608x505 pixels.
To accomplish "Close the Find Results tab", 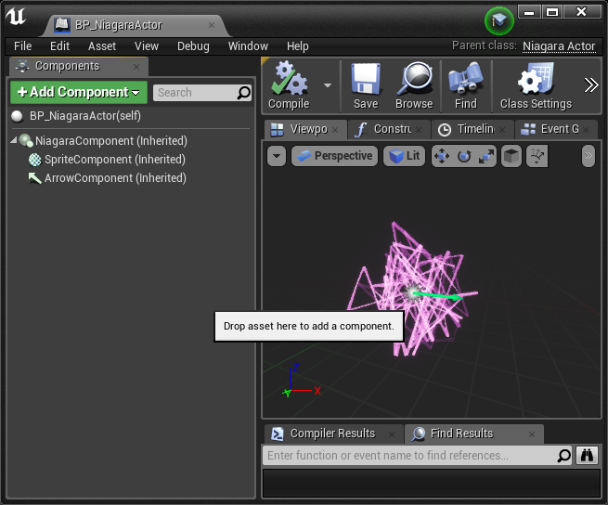I will (532, 434).
